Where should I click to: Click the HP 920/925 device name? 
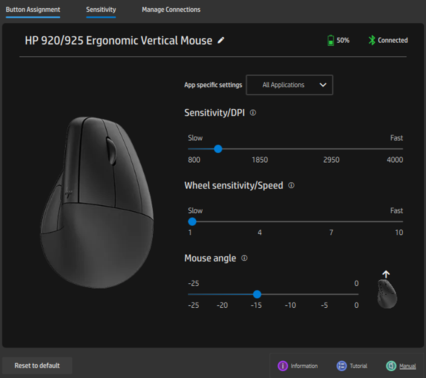click(118, 40)
